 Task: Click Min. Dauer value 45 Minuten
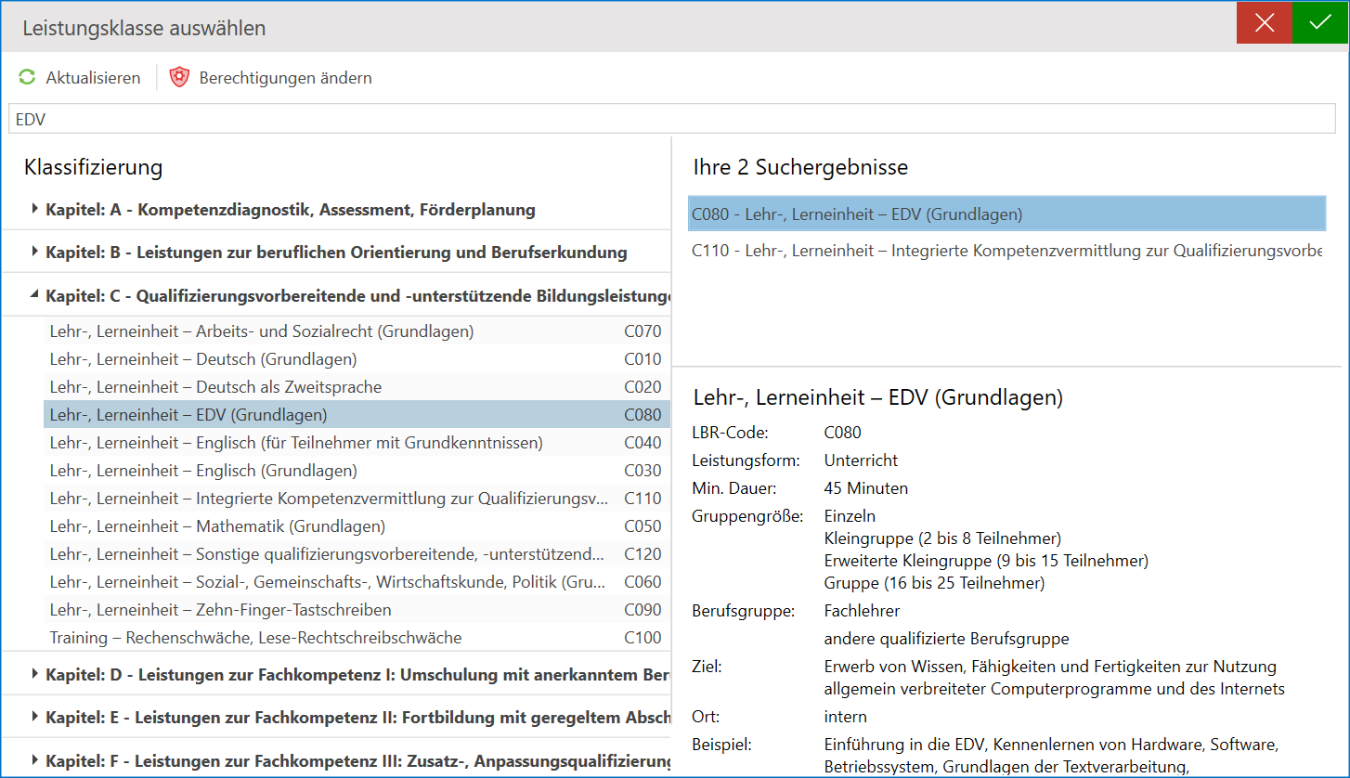866,488
